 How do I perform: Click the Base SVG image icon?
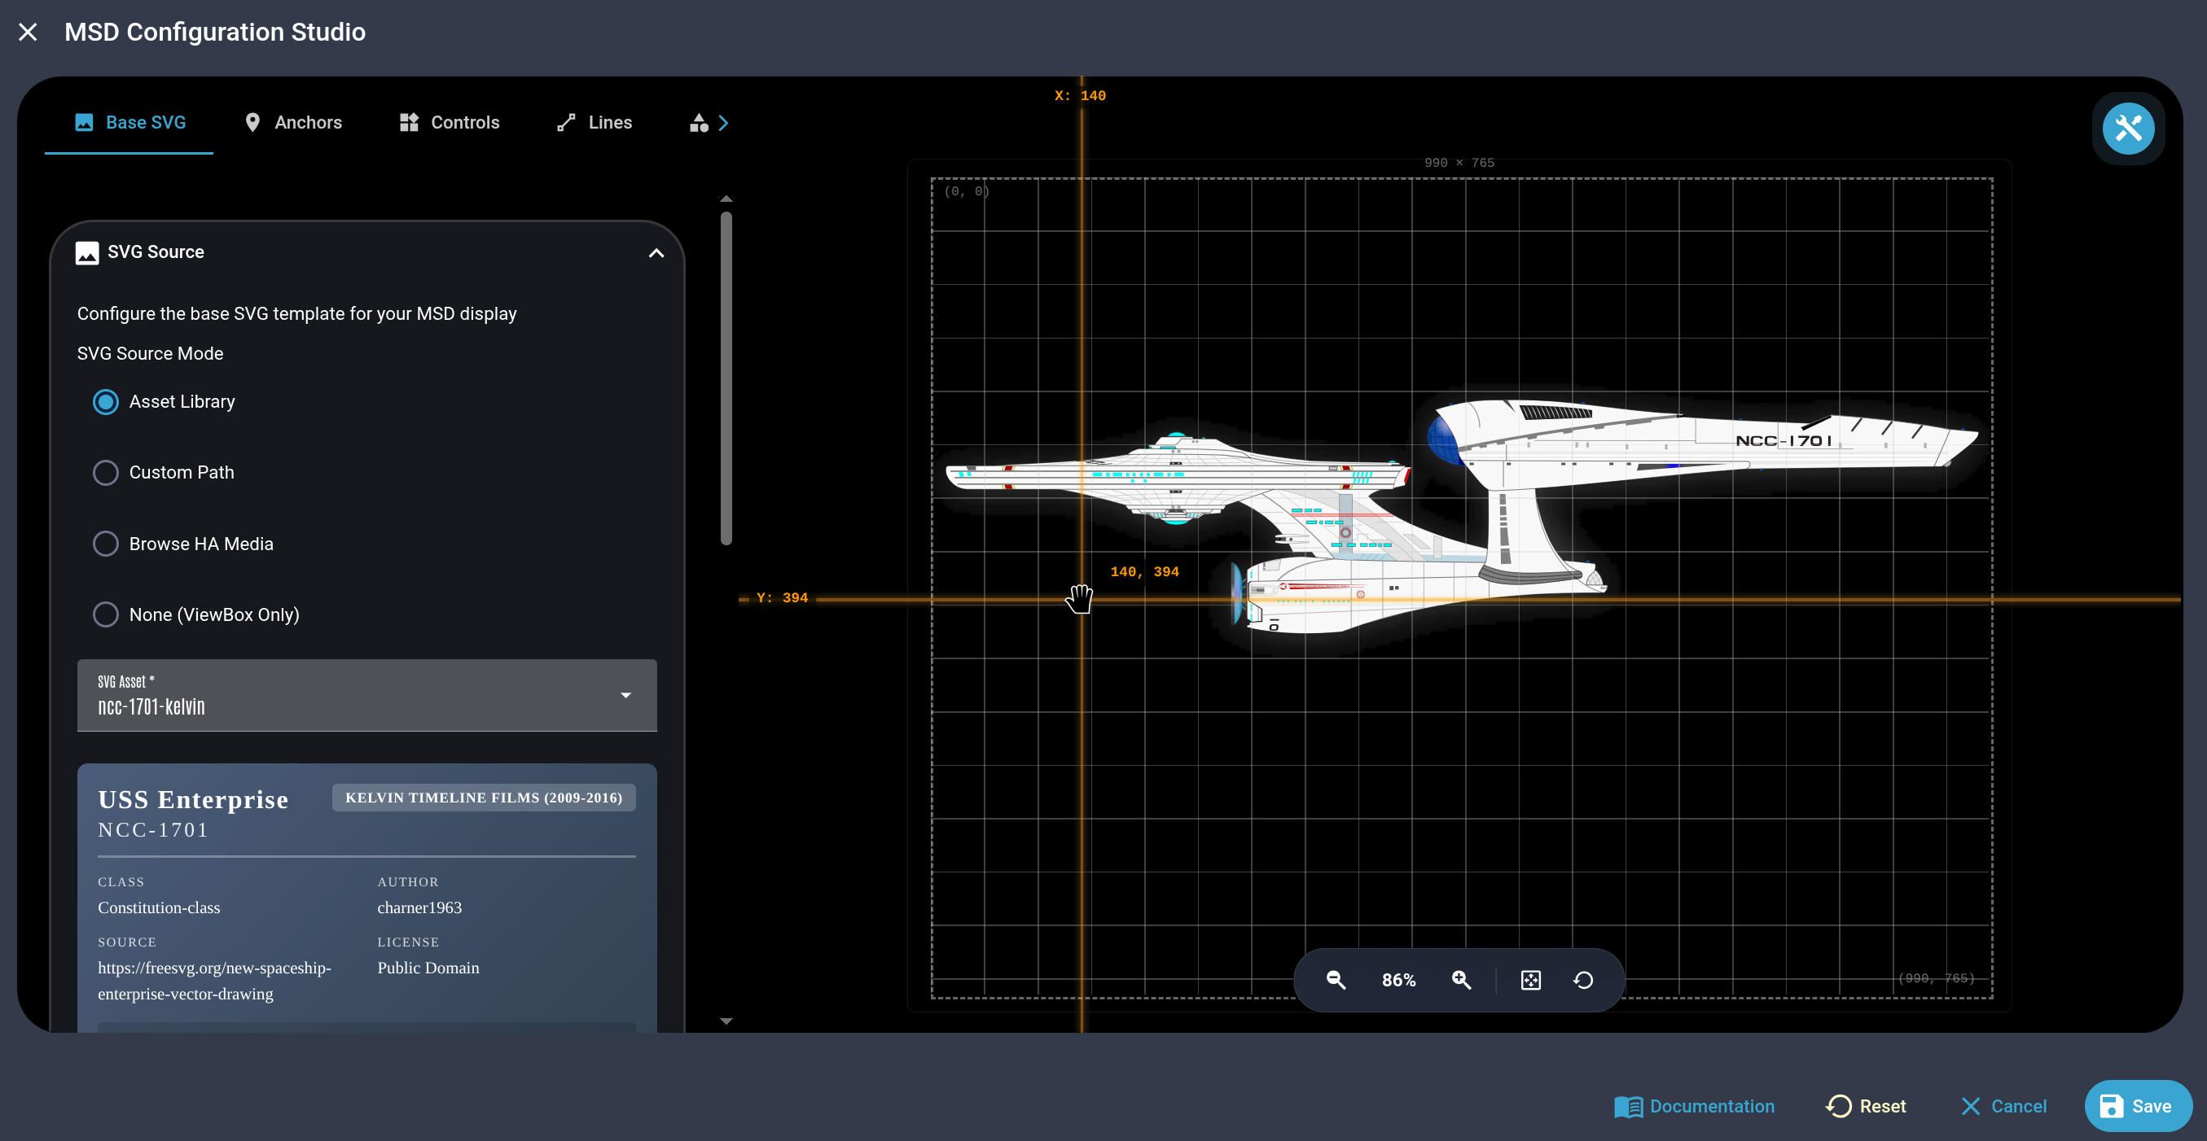pos(84,122)
